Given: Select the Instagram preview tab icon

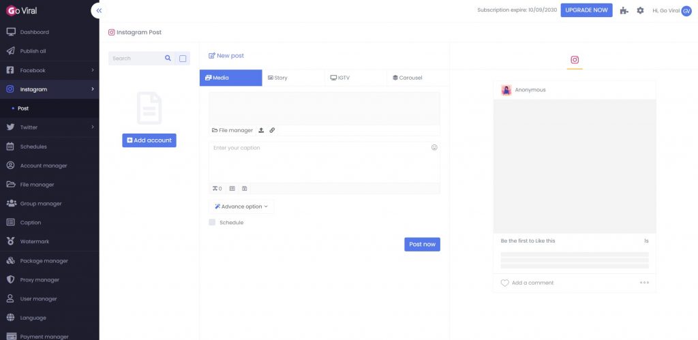Looking at the screenshot, I should point(575,60).
